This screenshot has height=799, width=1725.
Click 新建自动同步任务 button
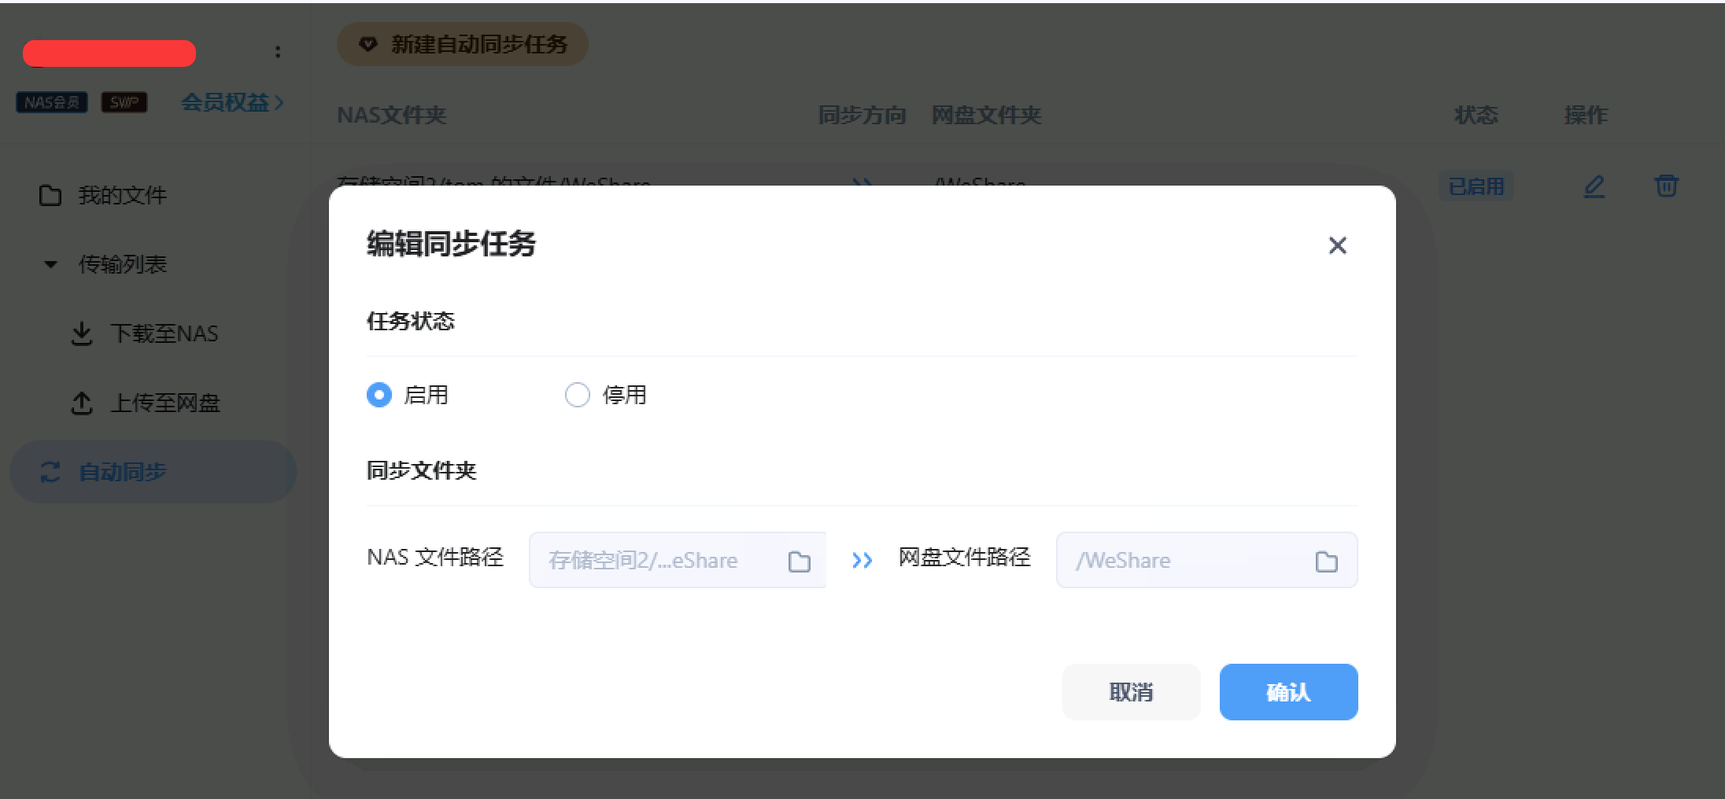463,44
